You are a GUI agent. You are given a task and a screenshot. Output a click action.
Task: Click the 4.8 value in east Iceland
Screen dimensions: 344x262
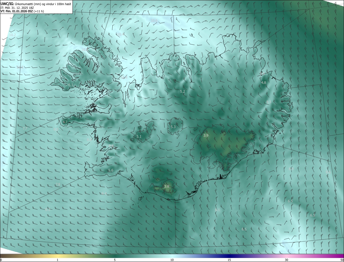(x=264, y=83)
